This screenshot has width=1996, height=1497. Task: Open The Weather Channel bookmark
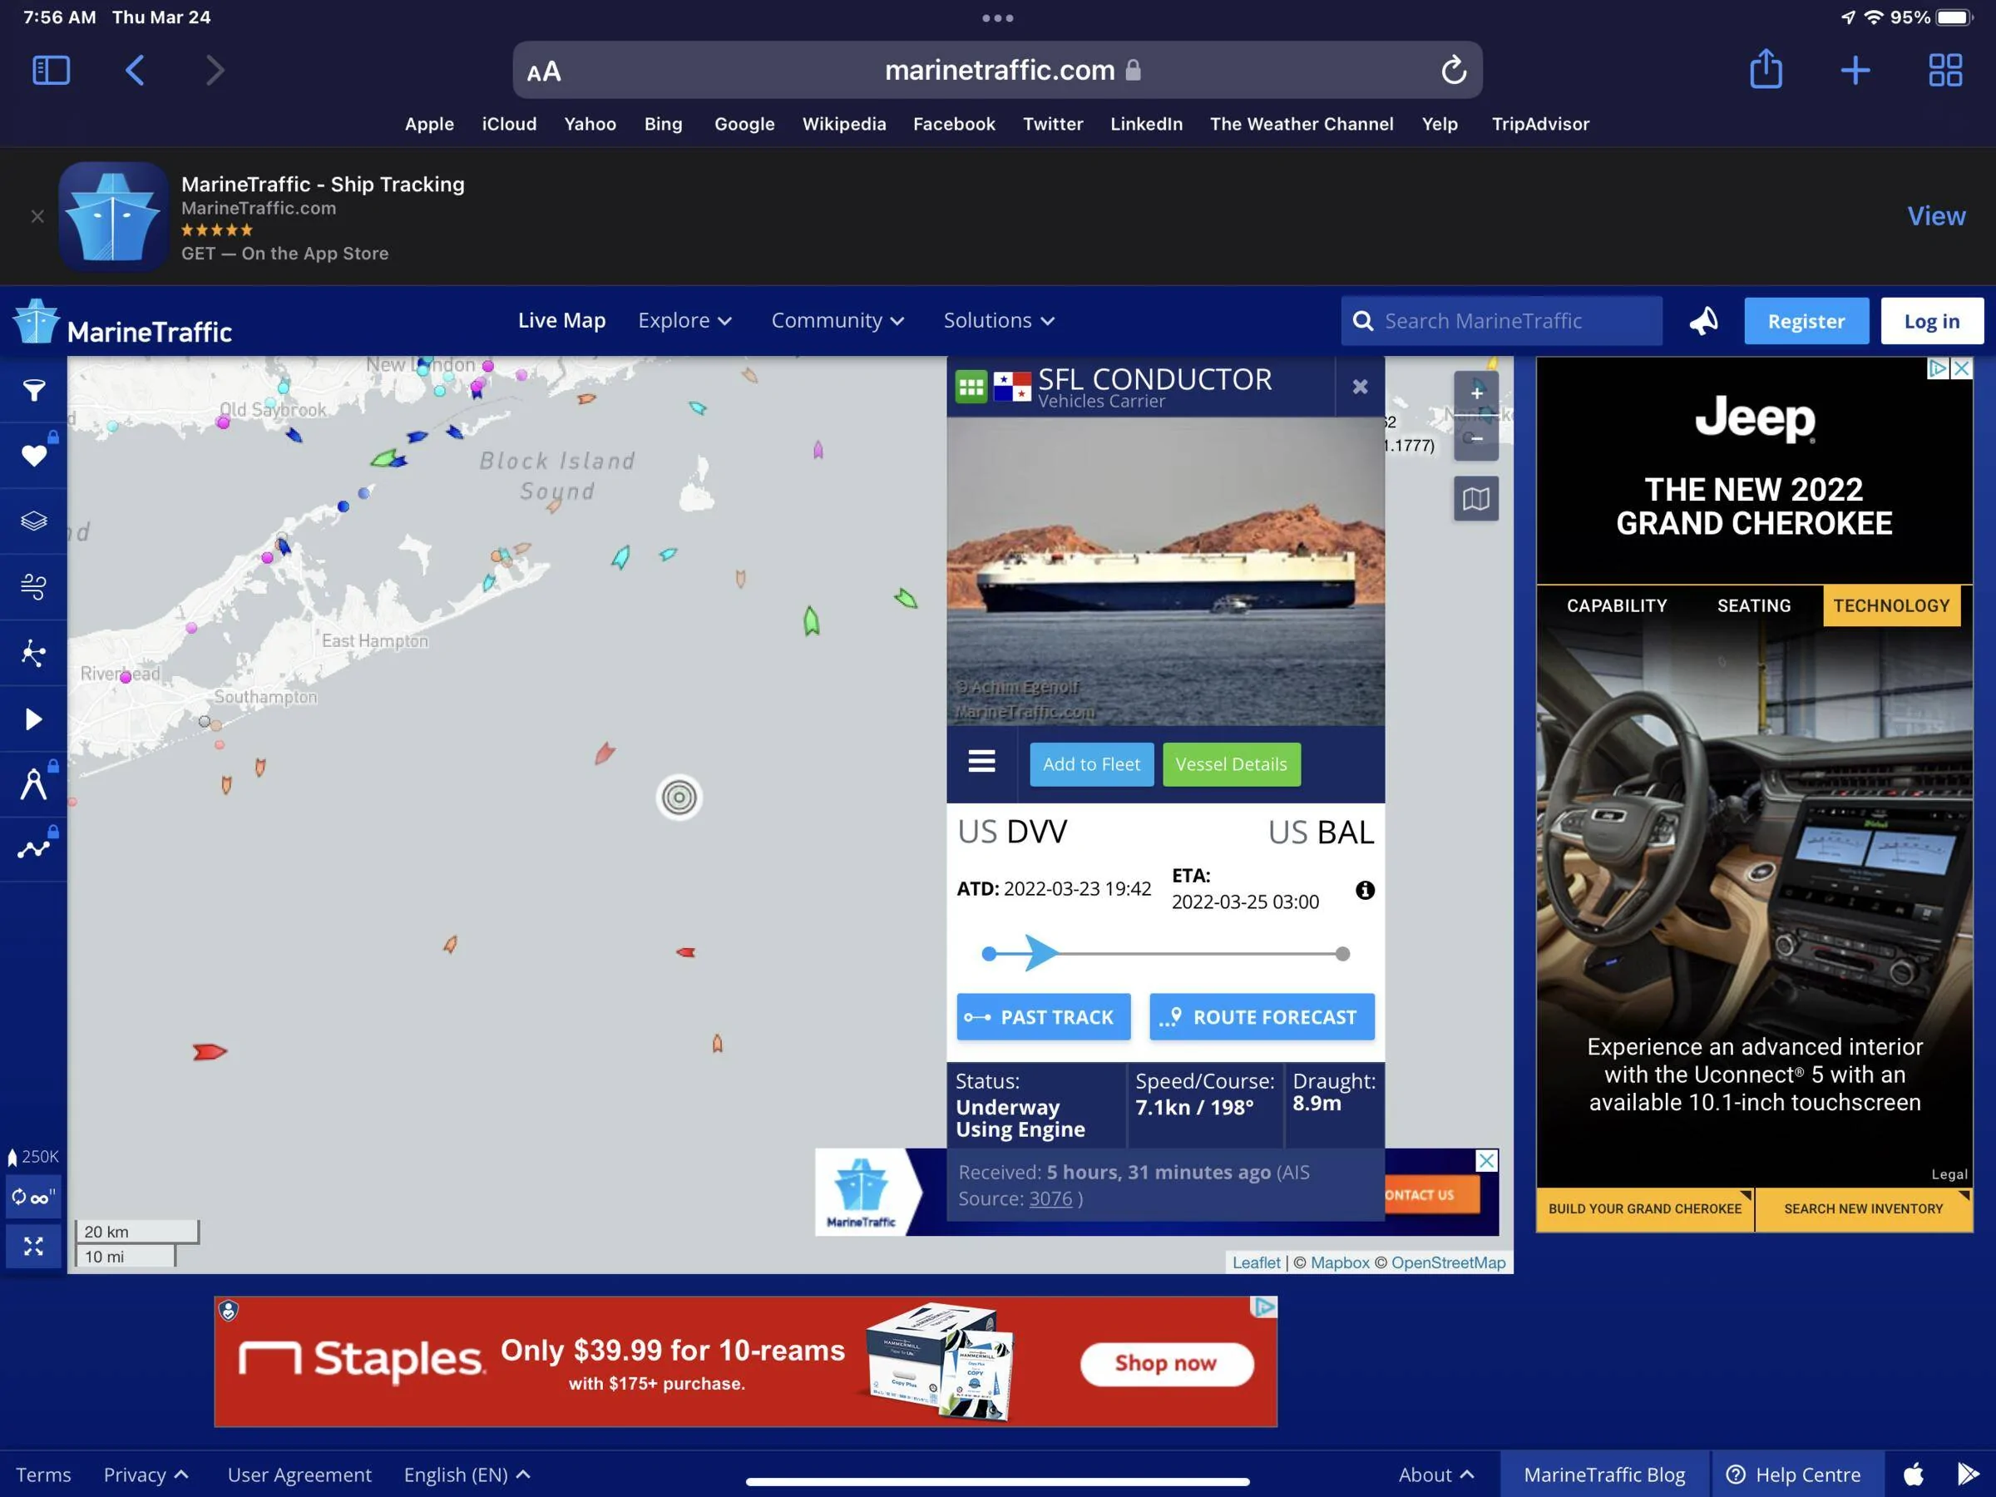pos(1302,124)
